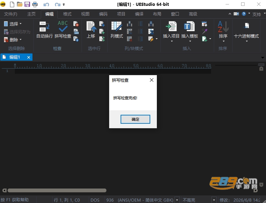This screenshot has width=266, height=203.
Task: Open the quick access toolbar customize arrow
Action: [64, 4]
